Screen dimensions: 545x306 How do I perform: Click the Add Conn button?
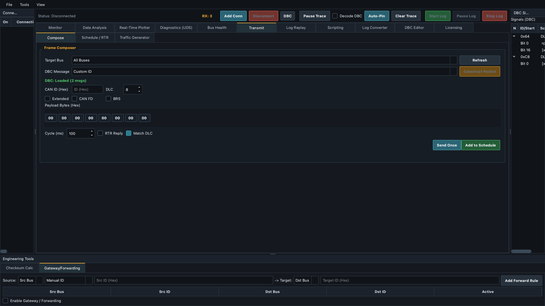[233, 16]
